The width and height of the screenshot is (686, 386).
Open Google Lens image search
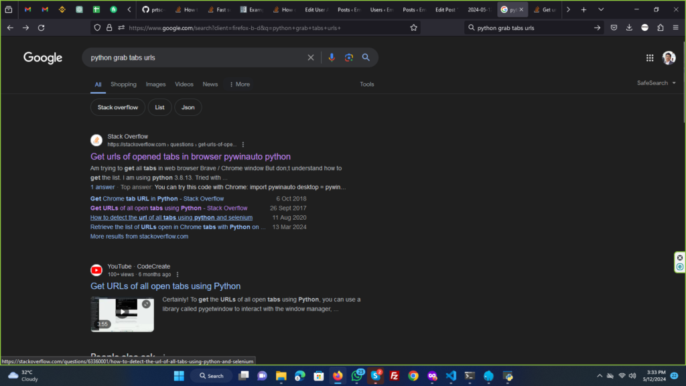pyautogui.click(x=348, y=58)
